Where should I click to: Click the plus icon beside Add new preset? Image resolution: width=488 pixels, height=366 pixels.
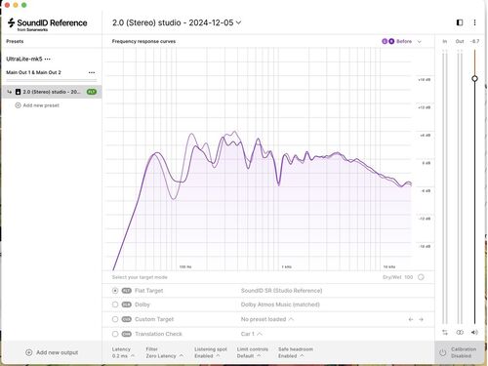[x=18, y=105]
